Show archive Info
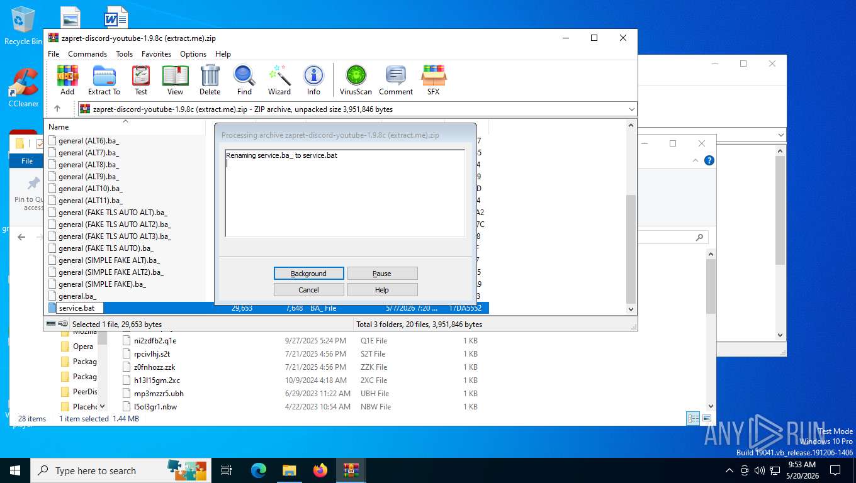 click(313, 80)
